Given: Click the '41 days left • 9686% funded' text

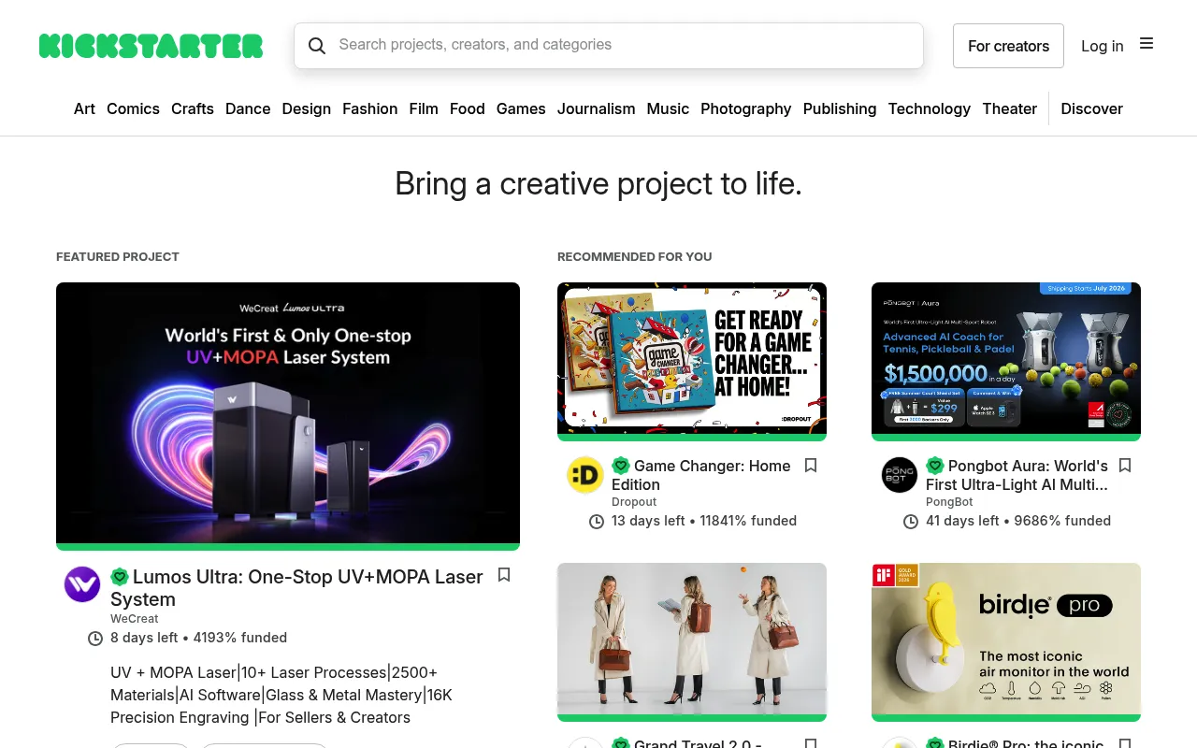Looking at the screenshot, I should (1018, 521).
